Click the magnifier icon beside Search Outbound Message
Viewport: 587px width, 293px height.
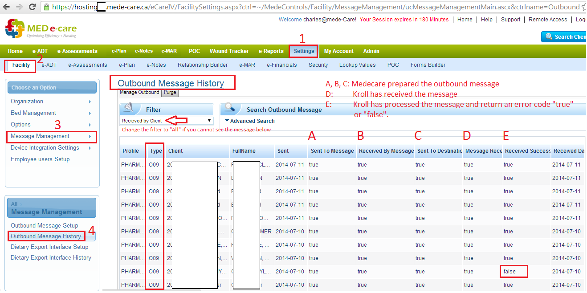[x=230, y=109]
